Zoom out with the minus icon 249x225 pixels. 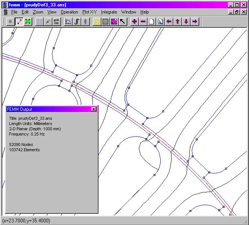143,21
